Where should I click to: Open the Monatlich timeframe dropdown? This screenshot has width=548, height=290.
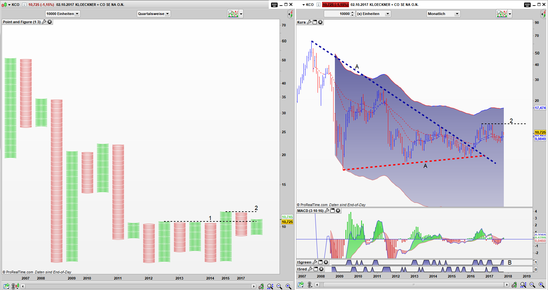pos(443,14)
